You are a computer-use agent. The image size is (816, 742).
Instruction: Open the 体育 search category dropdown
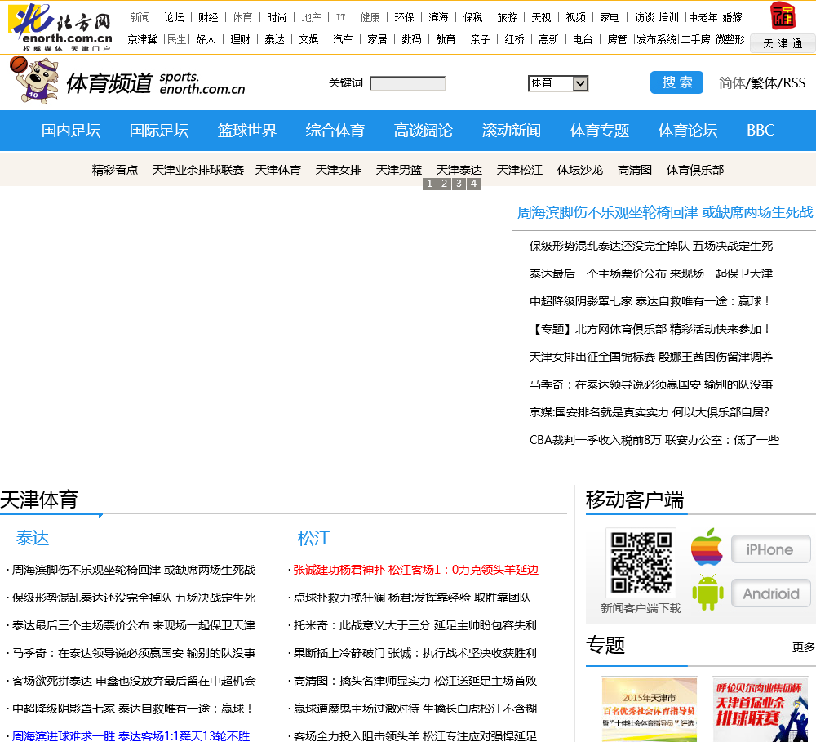tap(558, 83)
